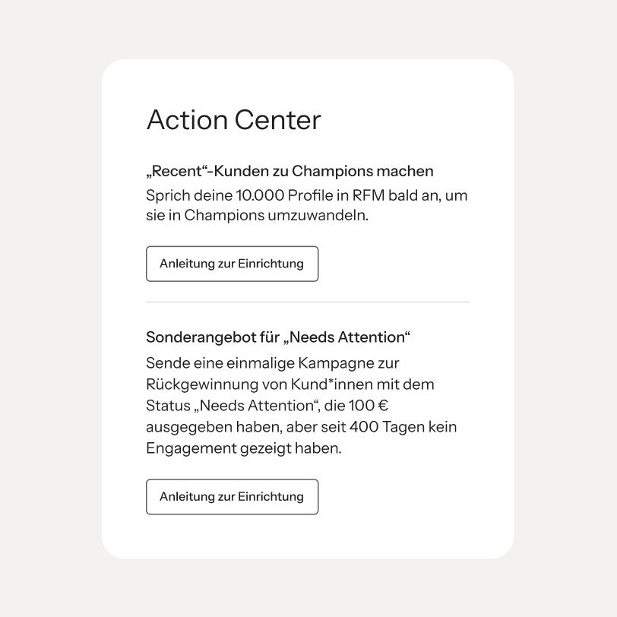The height and width of the screenshot is (617, 617).
Task: Click the "ausgegeben haben, aber seit" text
Action: [x=245, y=427]
